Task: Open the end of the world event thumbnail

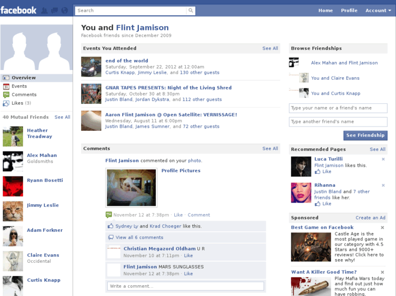Action: coord(91,67)
